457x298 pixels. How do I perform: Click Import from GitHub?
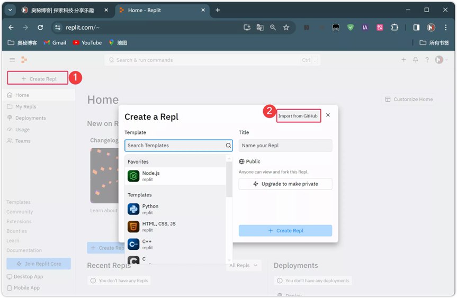pyautogui.click(x=298, y=116)
